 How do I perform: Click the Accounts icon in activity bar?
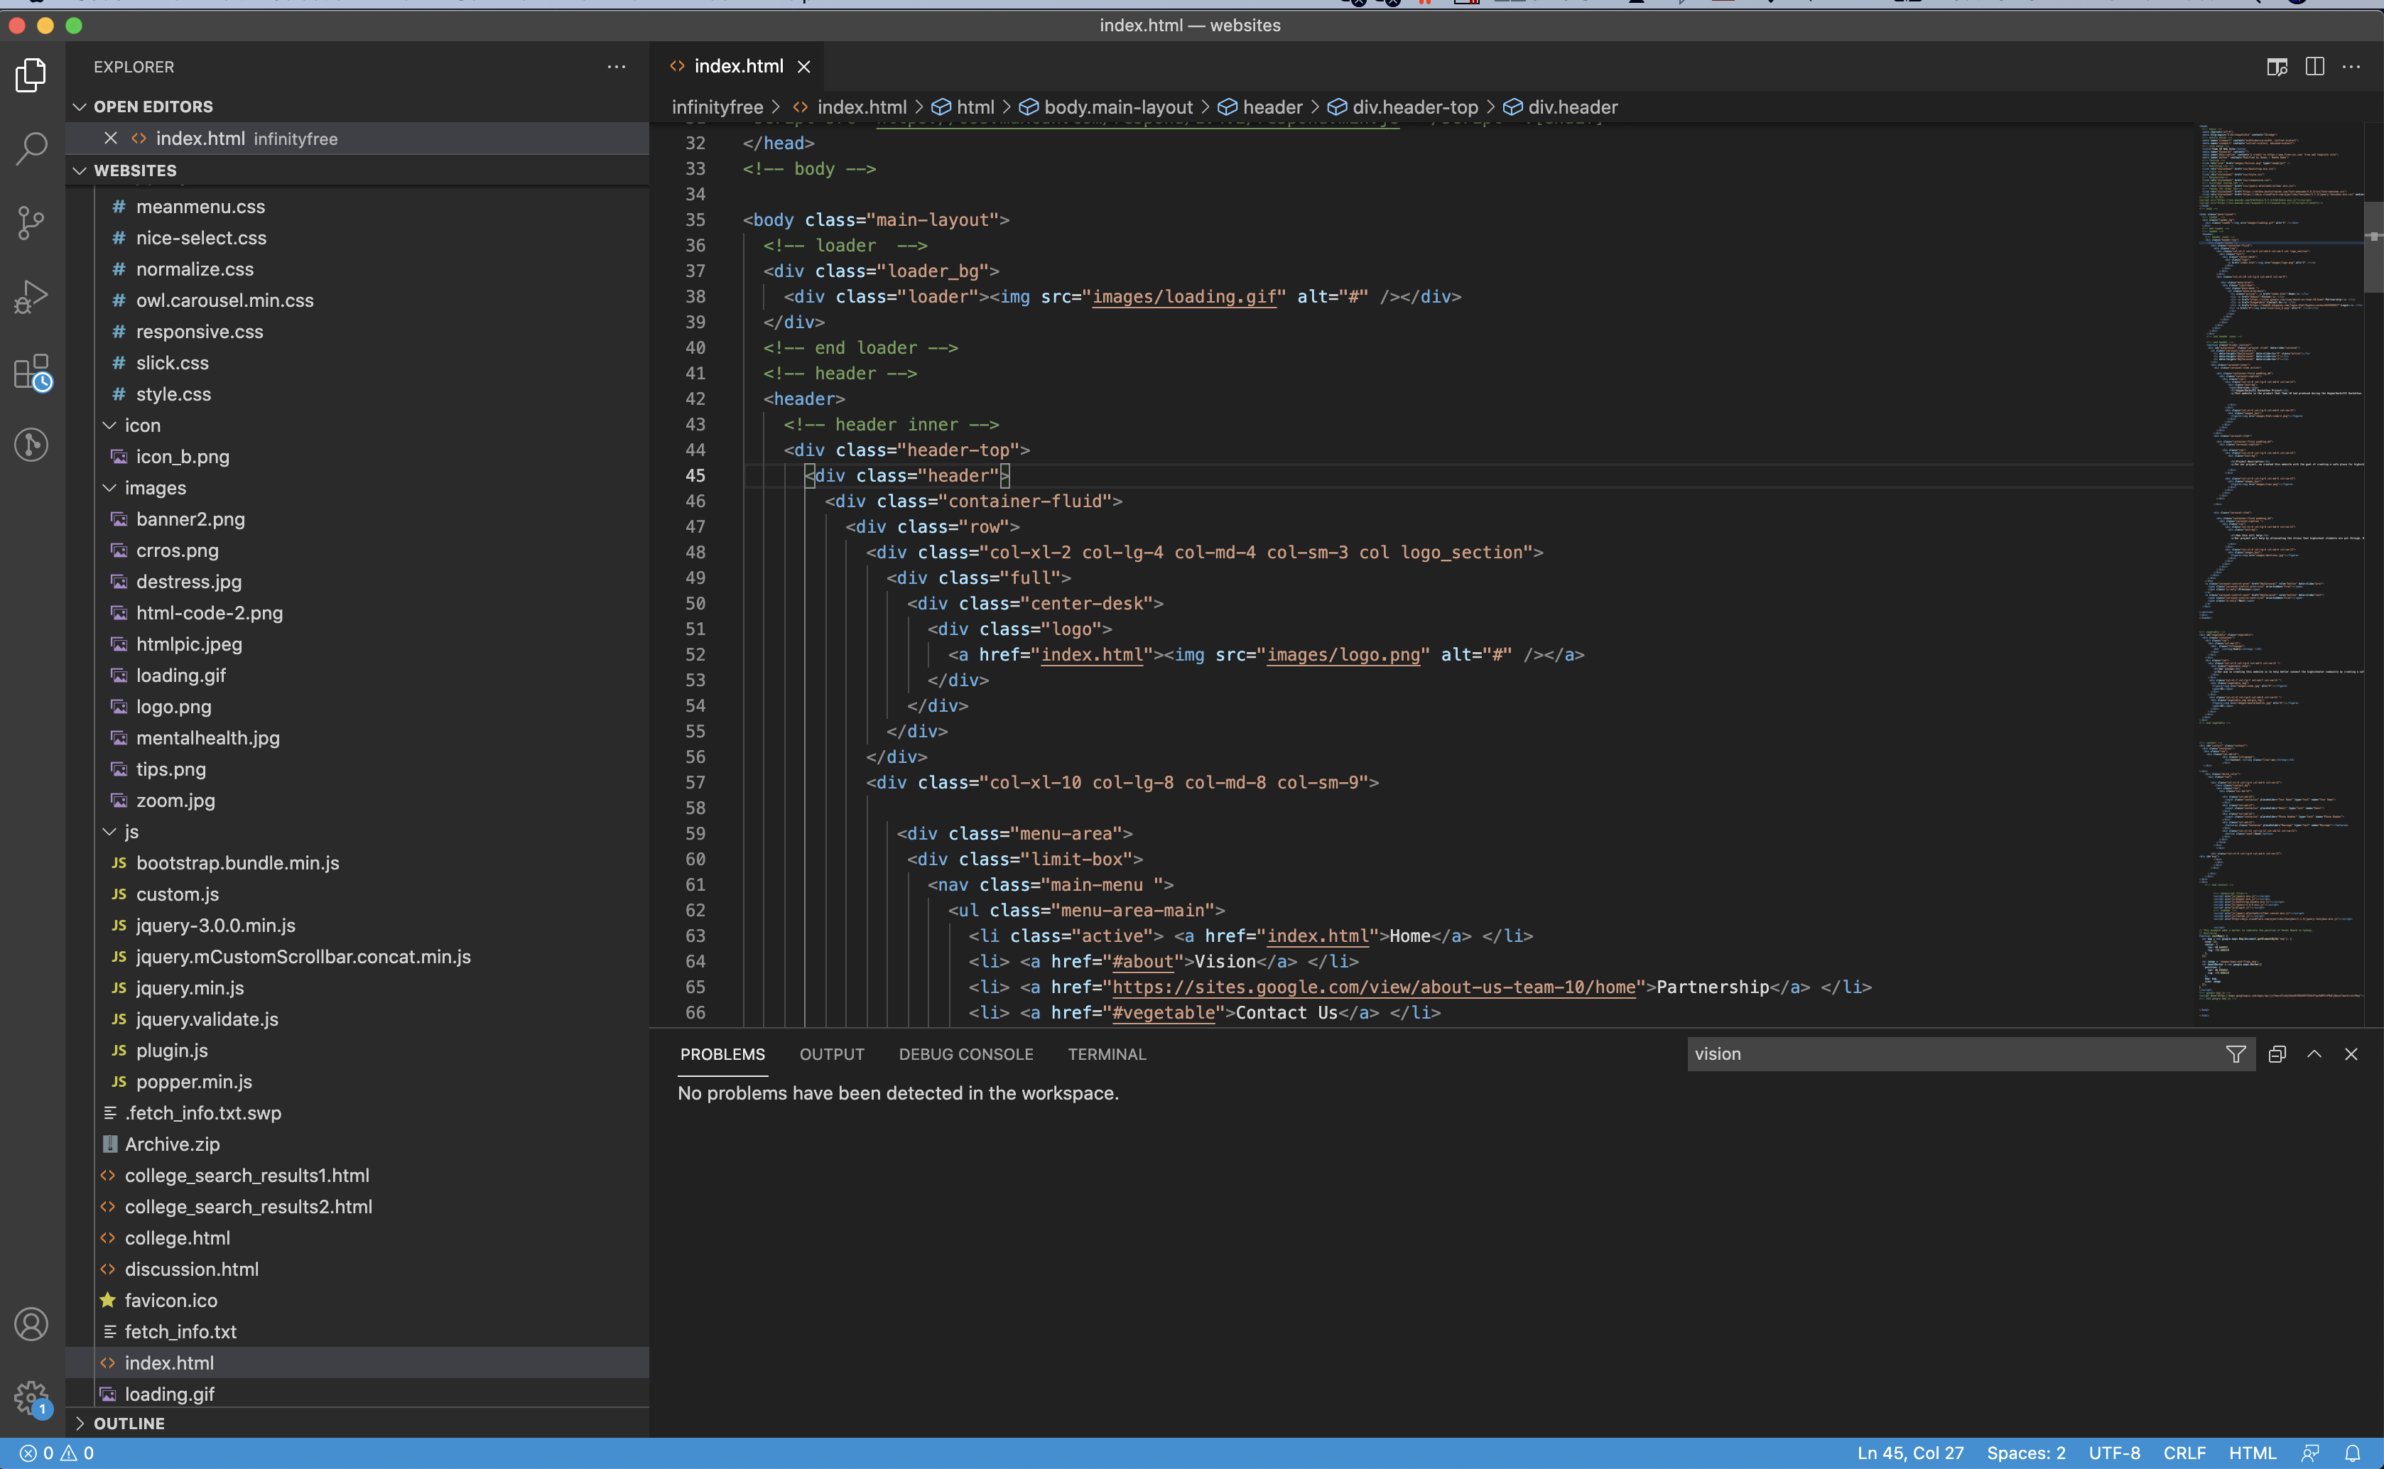31,1324
